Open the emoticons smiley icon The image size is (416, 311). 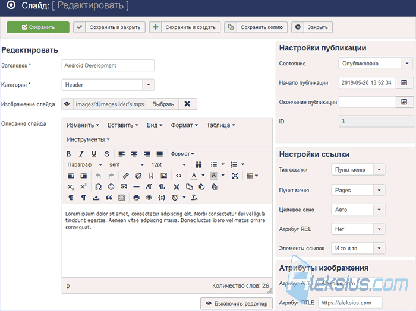pos(111,187)
